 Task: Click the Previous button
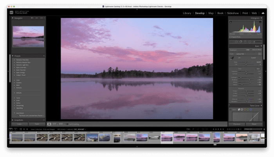[237, 124]
